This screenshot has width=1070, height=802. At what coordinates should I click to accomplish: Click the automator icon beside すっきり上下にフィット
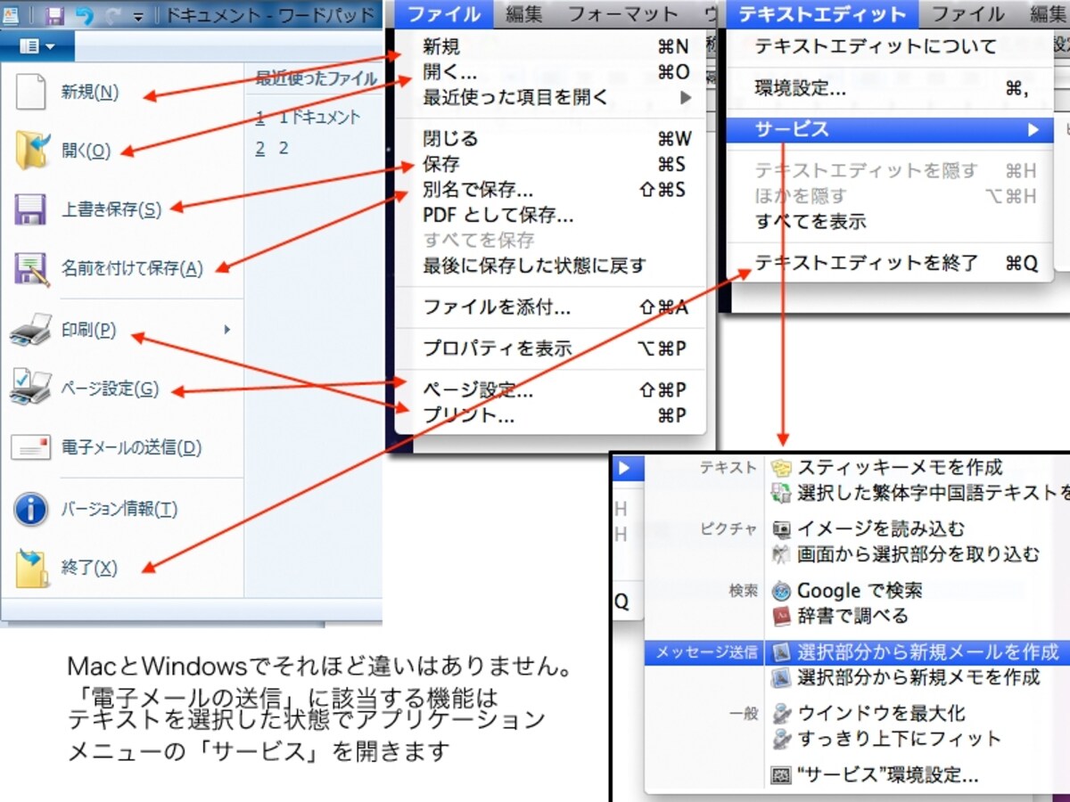coord(781,739)
